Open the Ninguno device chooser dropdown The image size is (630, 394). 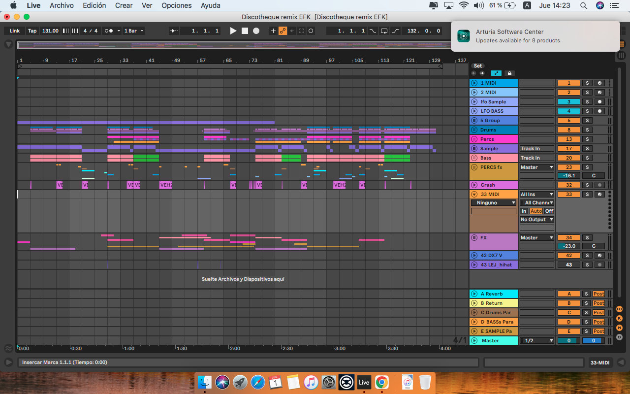point(494,202)
